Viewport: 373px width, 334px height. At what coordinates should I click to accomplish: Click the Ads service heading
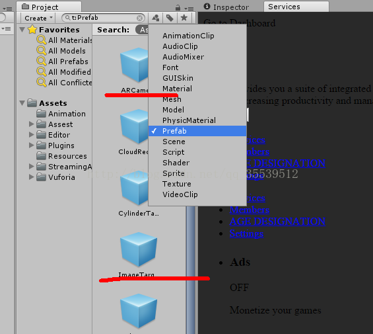click(x=240, y=262)
